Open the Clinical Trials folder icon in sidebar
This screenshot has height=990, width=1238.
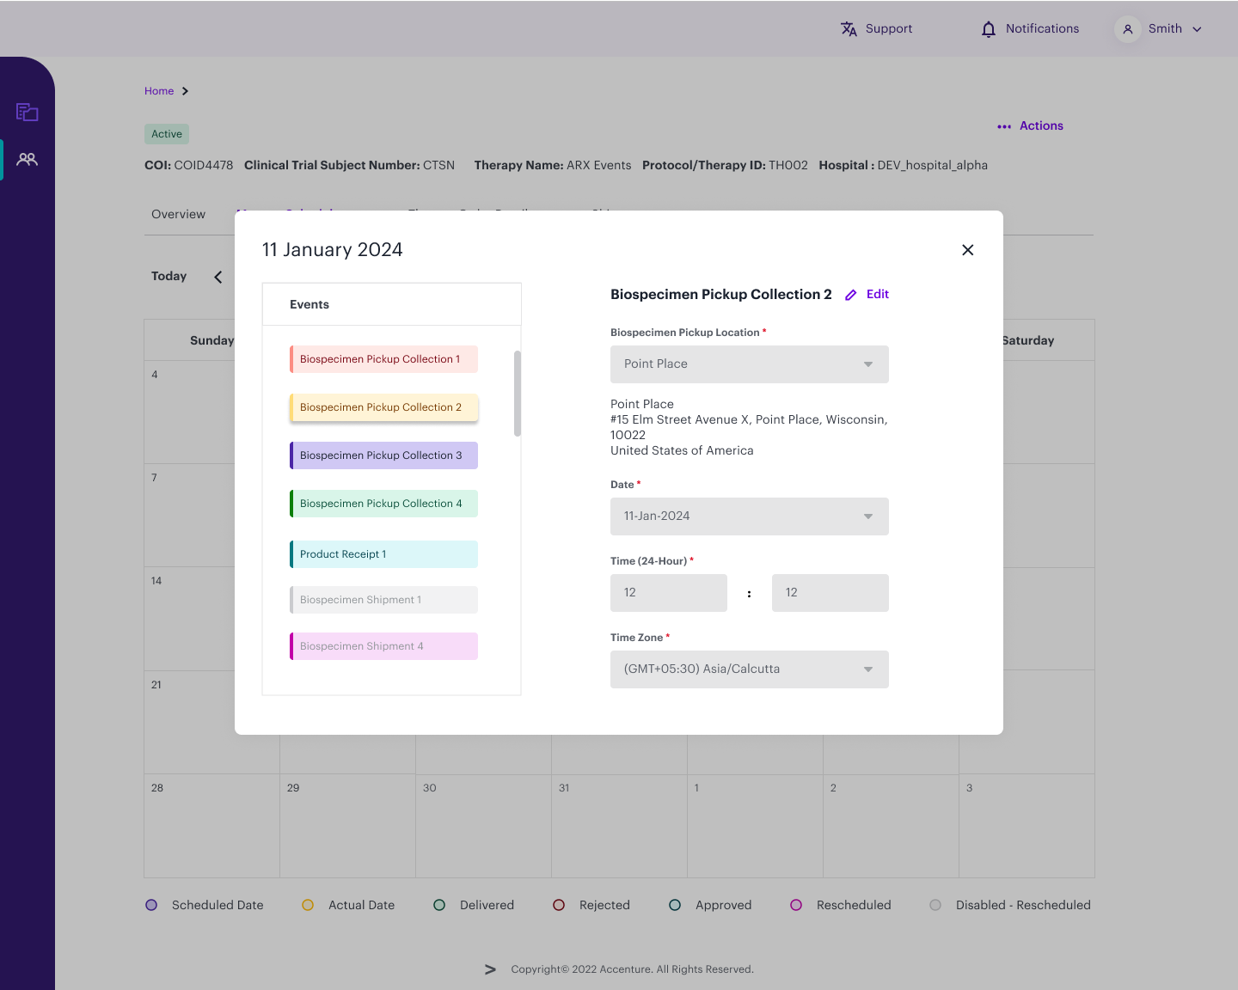(x=27, y=112)
